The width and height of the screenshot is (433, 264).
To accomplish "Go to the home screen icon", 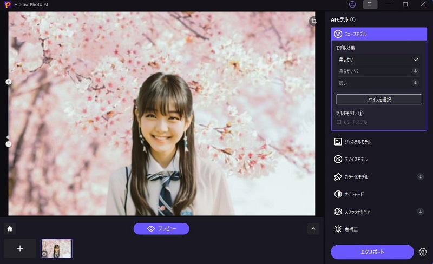I will point(10,229).
